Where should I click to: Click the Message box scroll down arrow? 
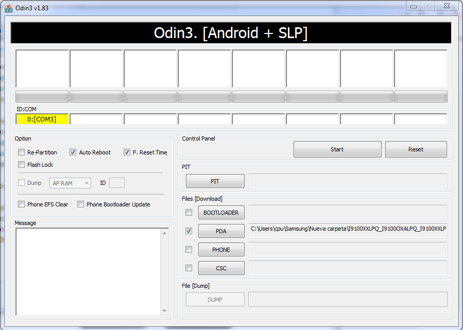click(164, 311)
